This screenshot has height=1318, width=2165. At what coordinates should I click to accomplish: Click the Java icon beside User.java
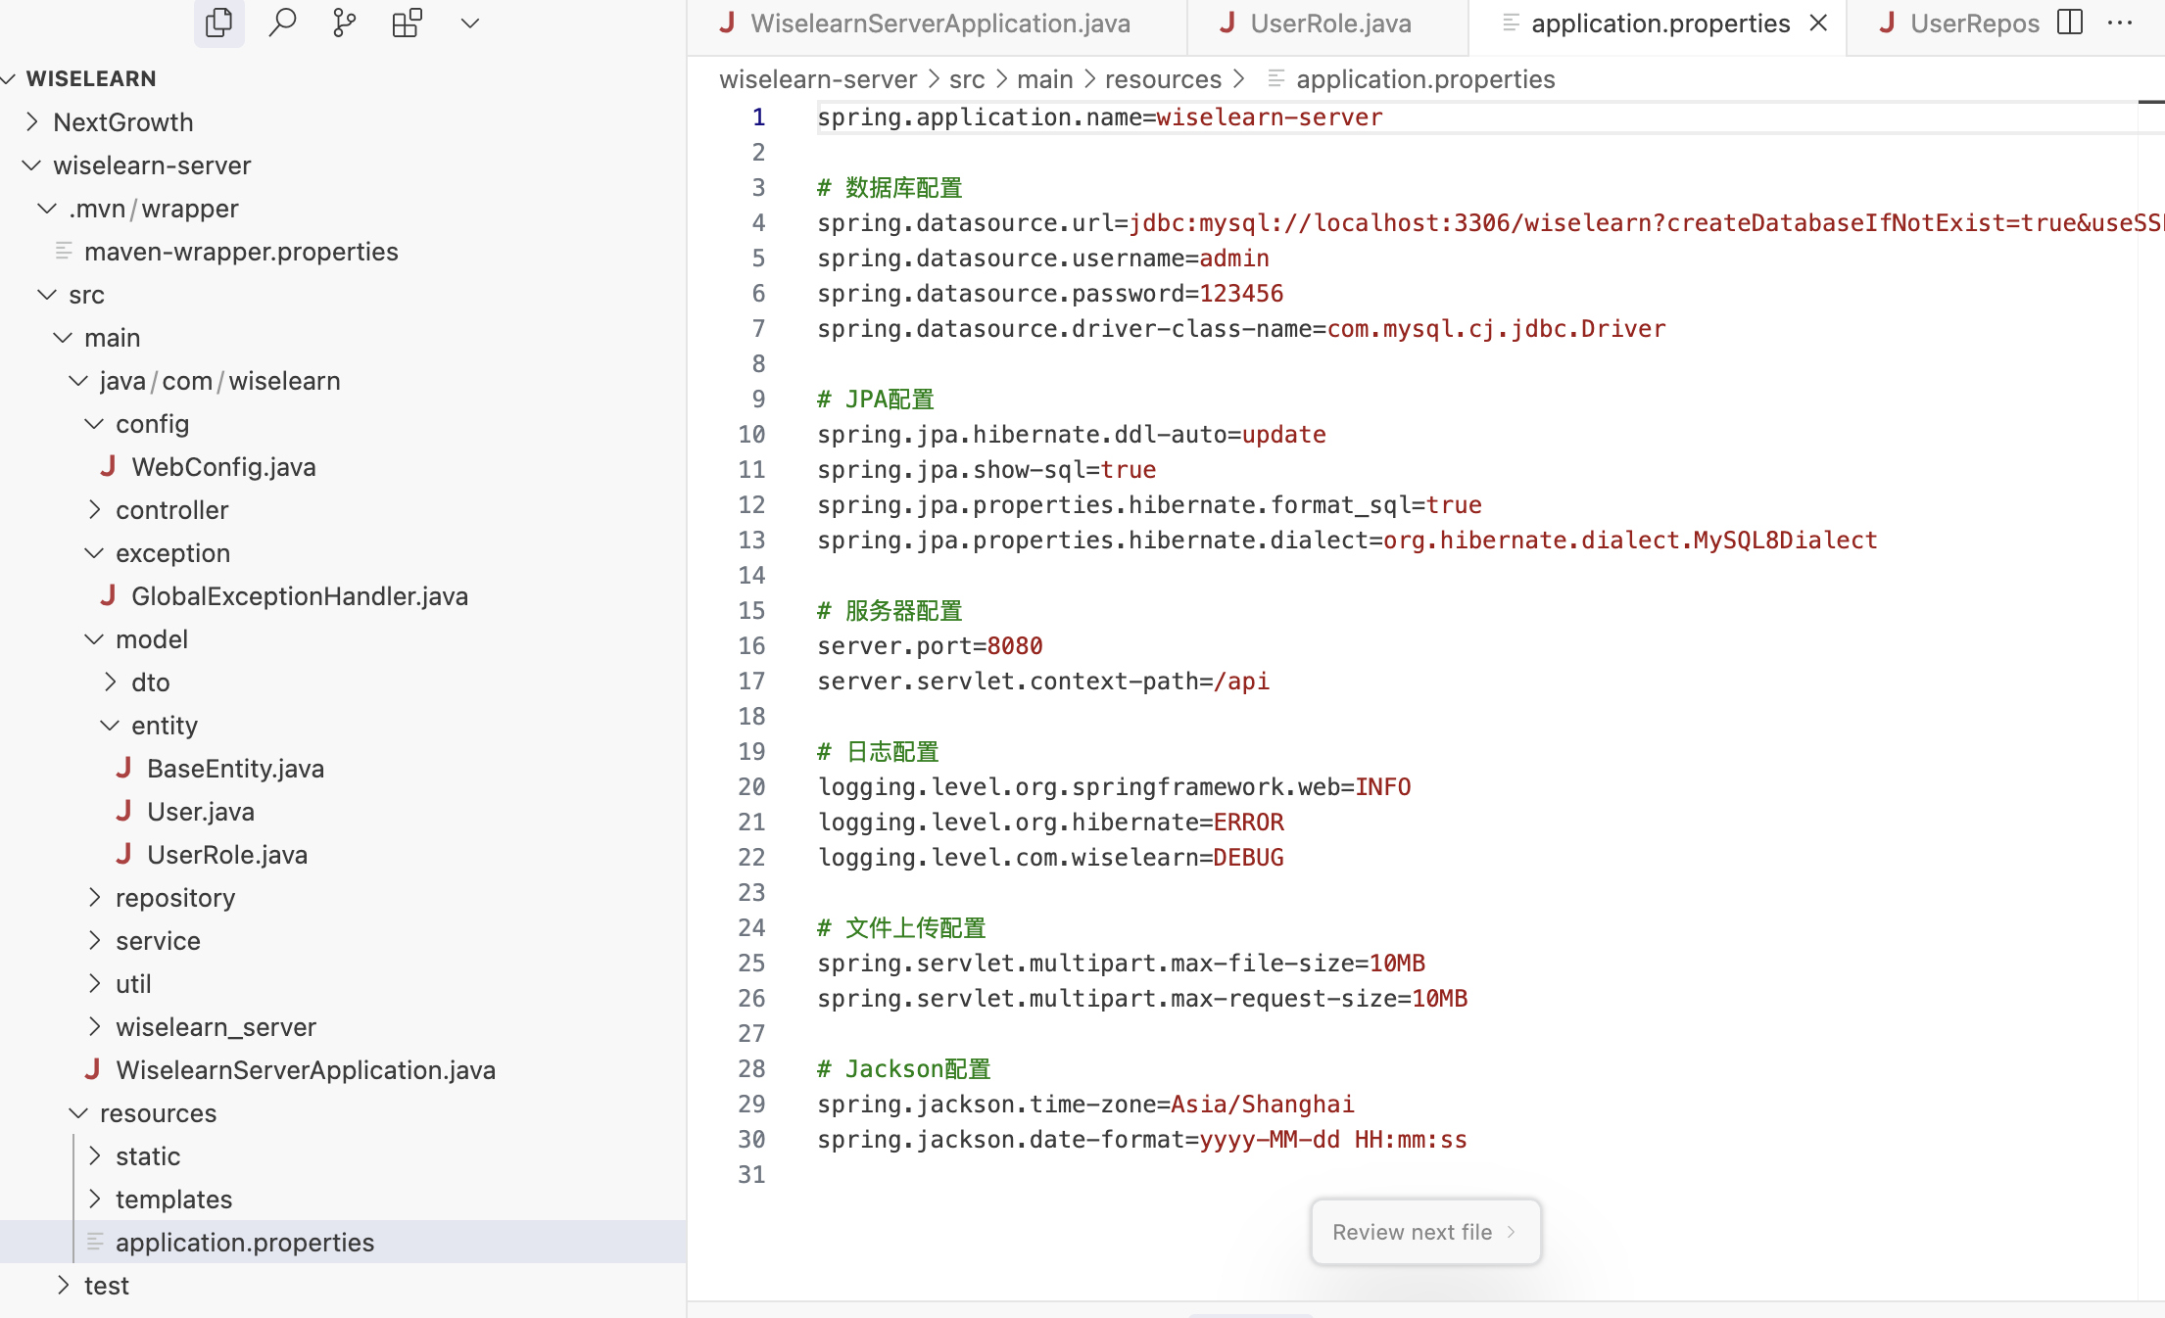[123, 811]
